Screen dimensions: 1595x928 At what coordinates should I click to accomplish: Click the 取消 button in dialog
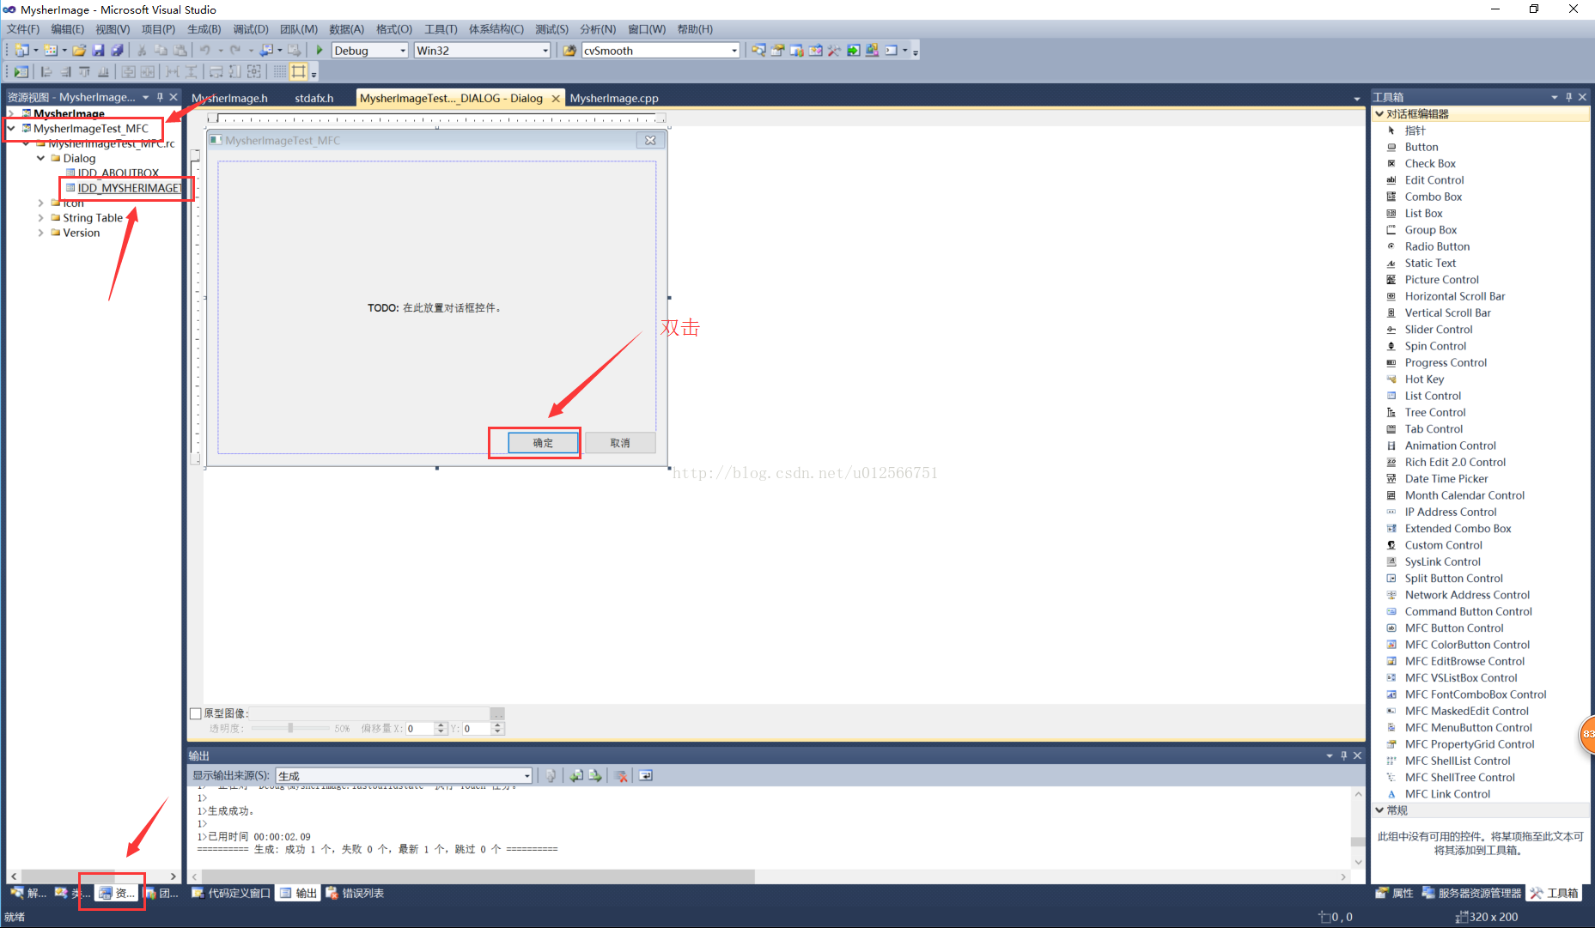tap(620, 443)
